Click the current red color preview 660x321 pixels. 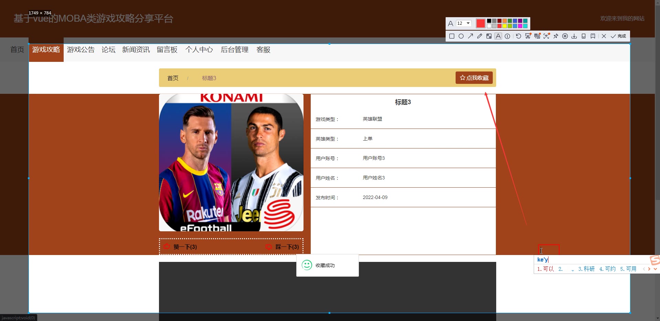481,23
